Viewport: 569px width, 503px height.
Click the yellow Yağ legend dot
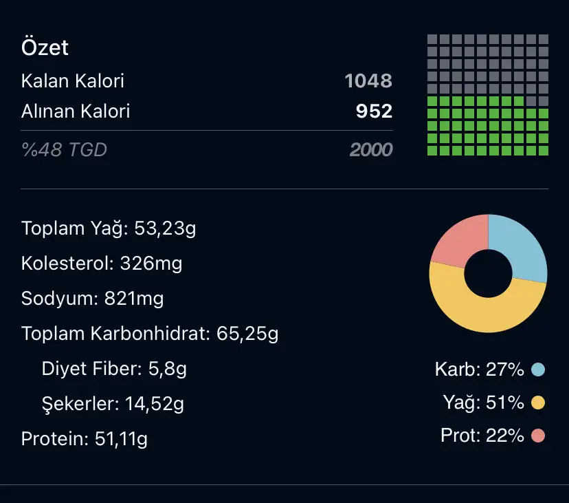(x=538, y=403)
